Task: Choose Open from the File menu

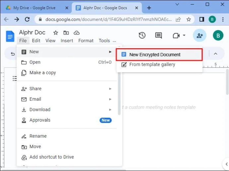Action: pyautogui.click(x=67, y=62)
